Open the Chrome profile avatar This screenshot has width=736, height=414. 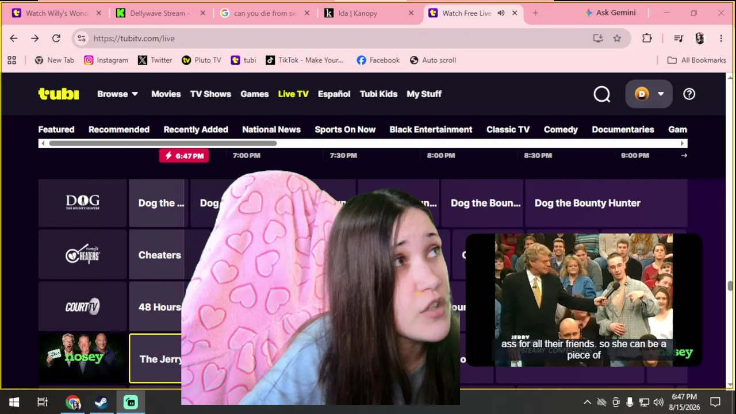pyautogui.click(x=700, y=39)
